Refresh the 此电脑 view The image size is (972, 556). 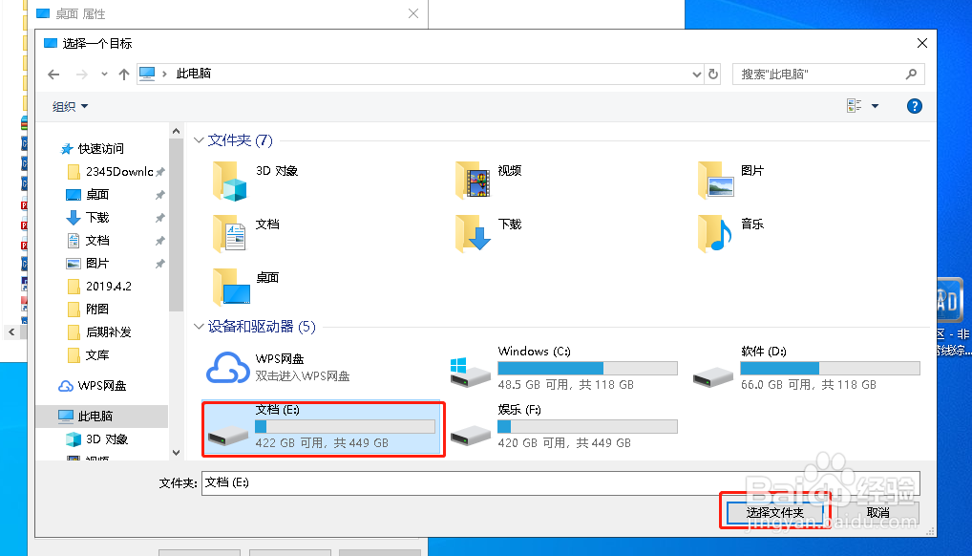tap(713, 75)
